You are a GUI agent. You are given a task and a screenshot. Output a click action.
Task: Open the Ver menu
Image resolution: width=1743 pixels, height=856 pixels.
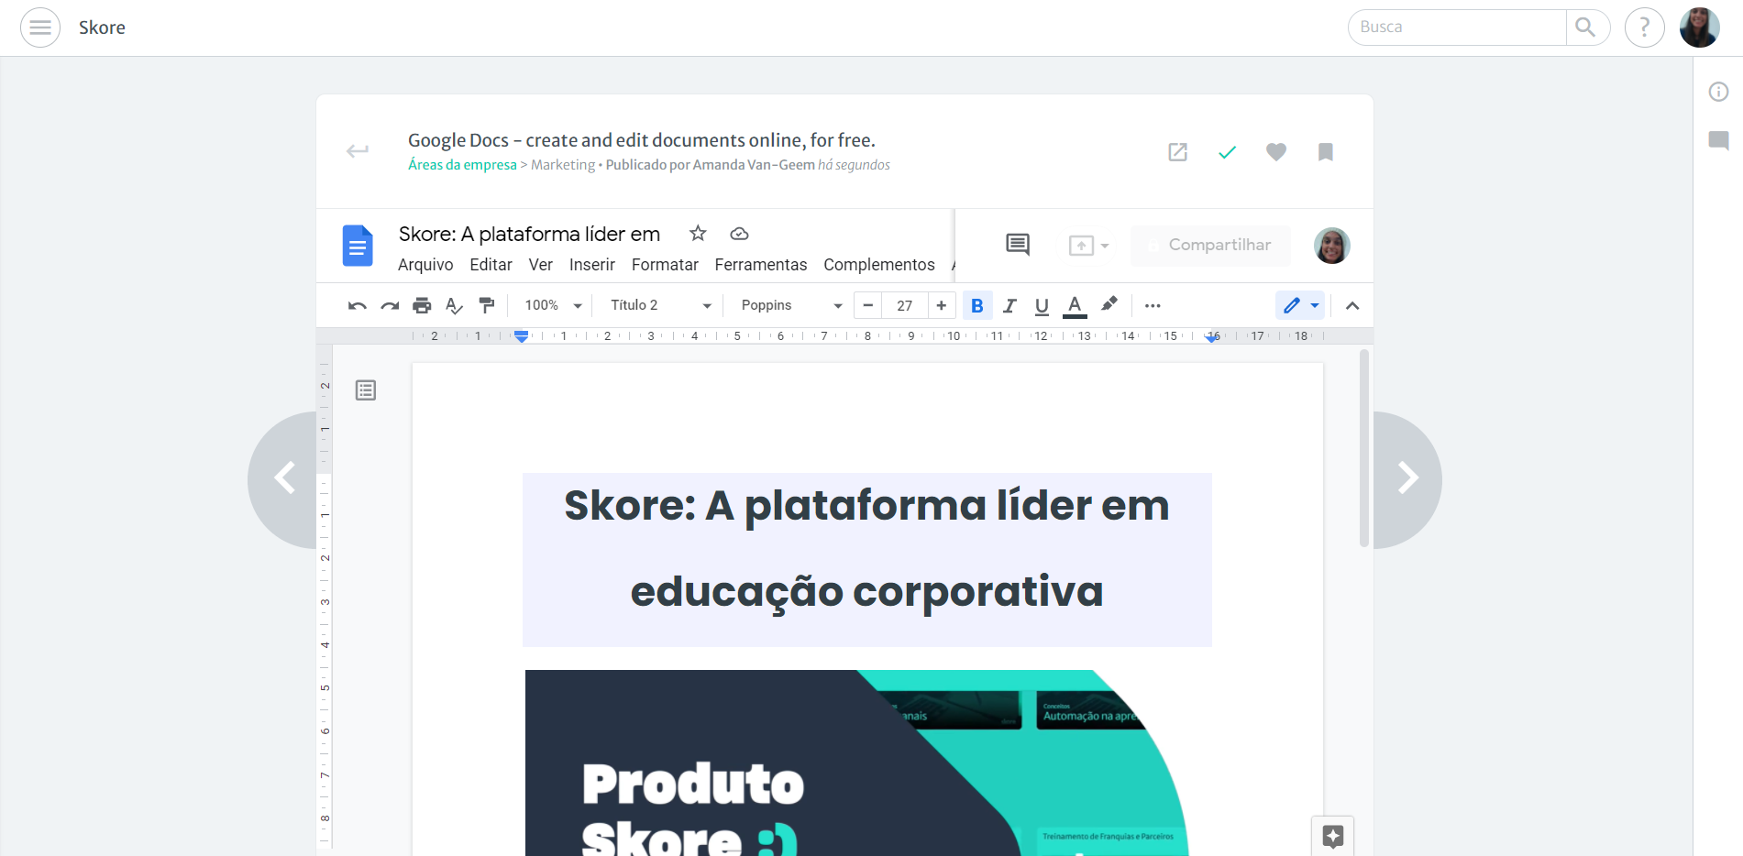click(541, 265)
